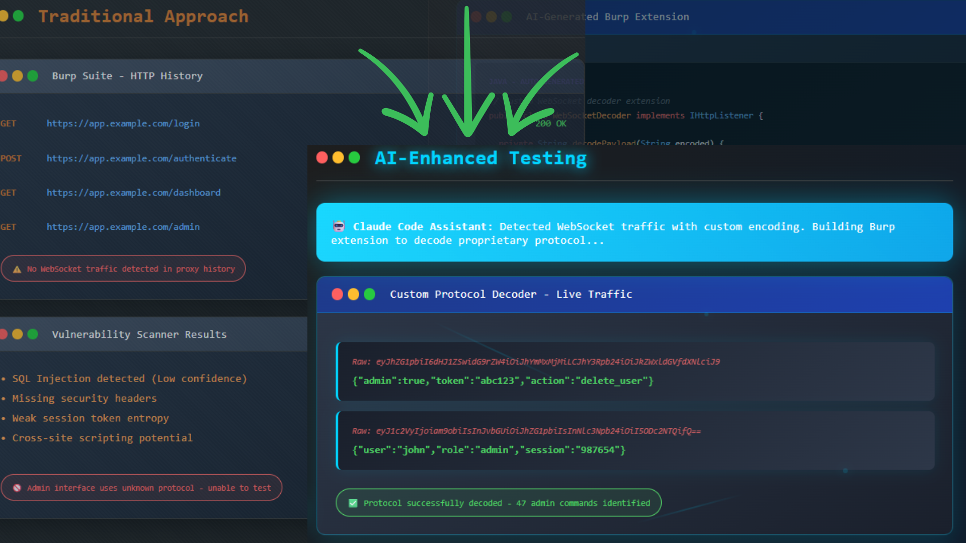This screenshot has height=543, width=966.
Task: Open the app.example.com/dashboard URL
Action: point(133,193)
